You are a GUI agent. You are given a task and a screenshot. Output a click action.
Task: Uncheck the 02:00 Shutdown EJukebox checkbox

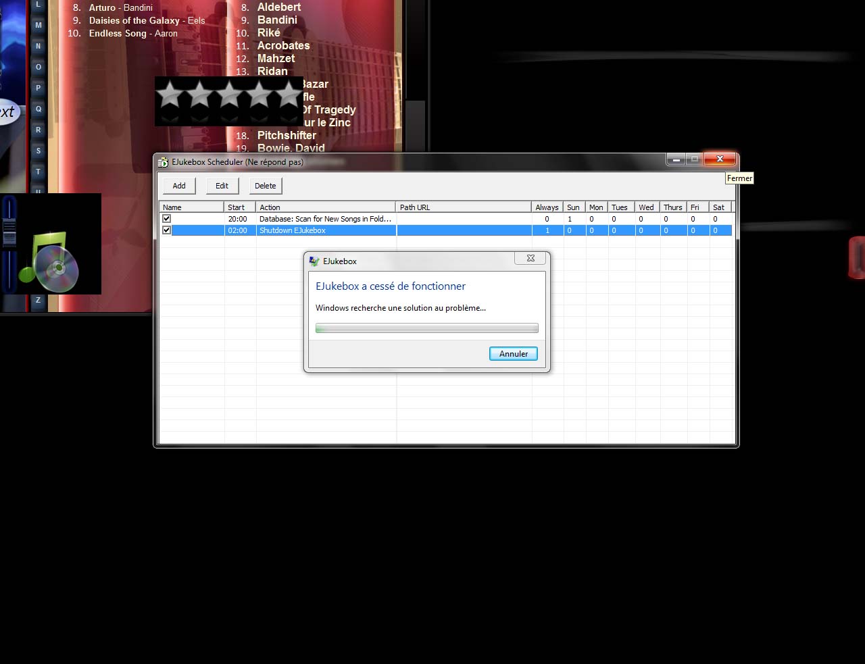pyautogui.click(x=166, y=230)
